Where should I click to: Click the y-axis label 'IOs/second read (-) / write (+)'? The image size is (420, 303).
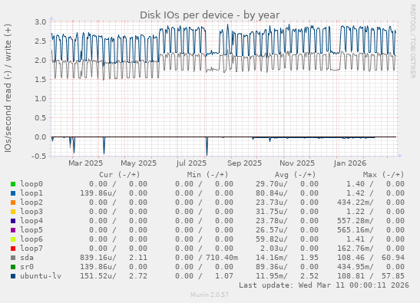(8, 88)
